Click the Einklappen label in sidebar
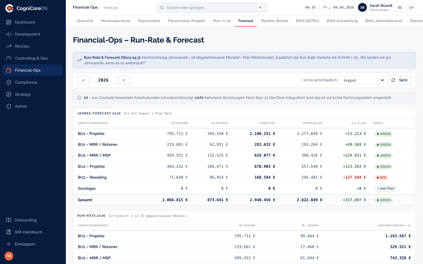Image resolution: width=423 pixels, height=264 pixels. [25, 244]
